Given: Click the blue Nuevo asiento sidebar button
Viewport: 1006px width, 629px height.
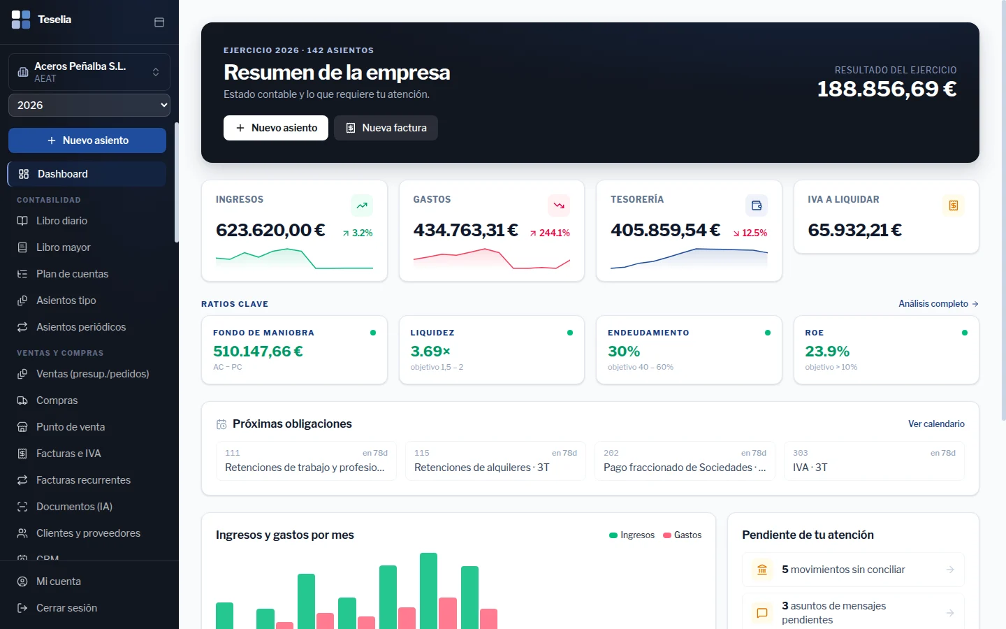Looking at the screenshot, I should tap(87, 140).
